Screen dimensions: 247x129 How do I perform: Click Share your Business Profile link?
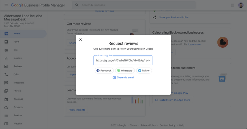click(x=174, y=17)
